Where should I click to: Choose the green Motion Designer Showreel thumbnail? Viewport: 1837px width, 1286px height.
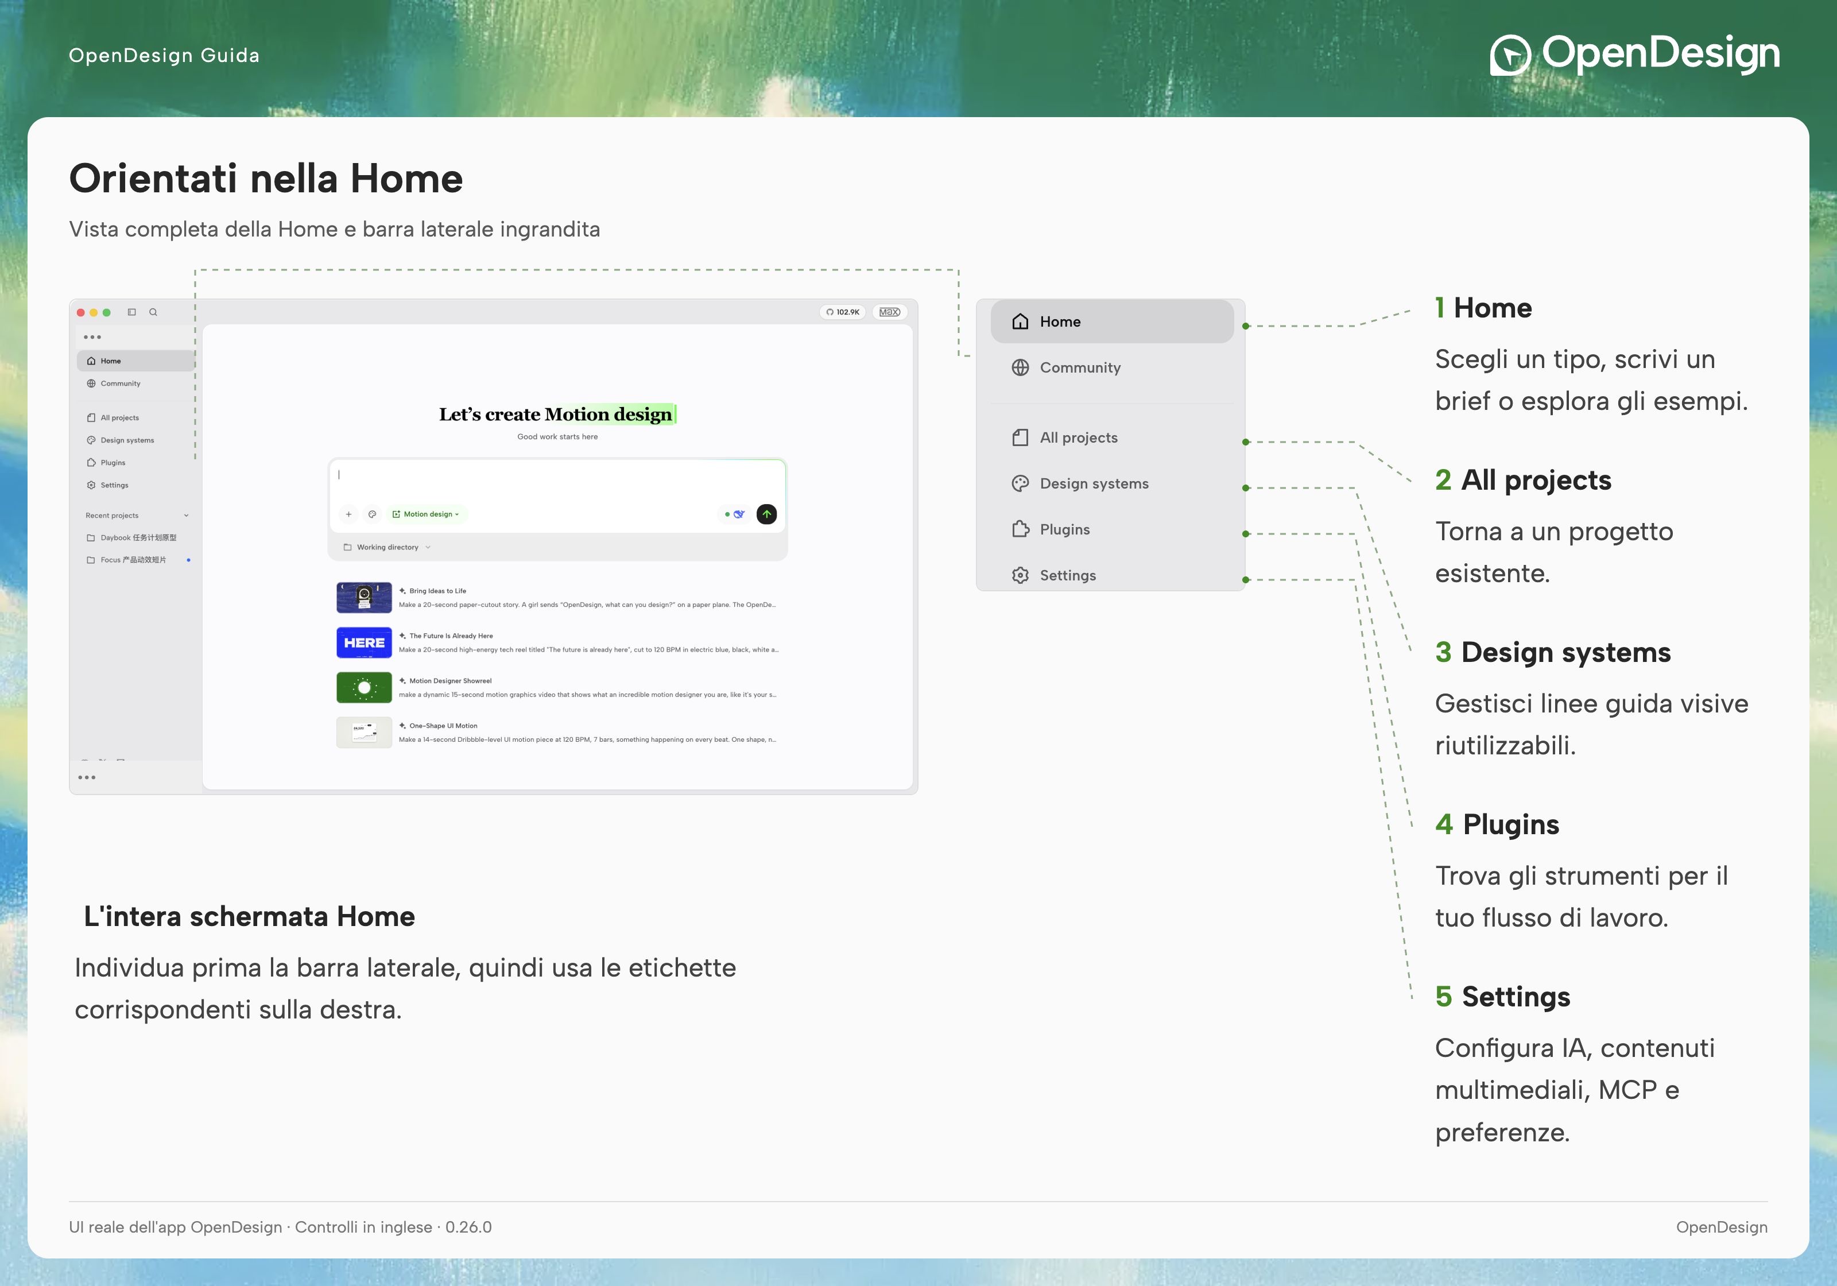click(364, 687)
